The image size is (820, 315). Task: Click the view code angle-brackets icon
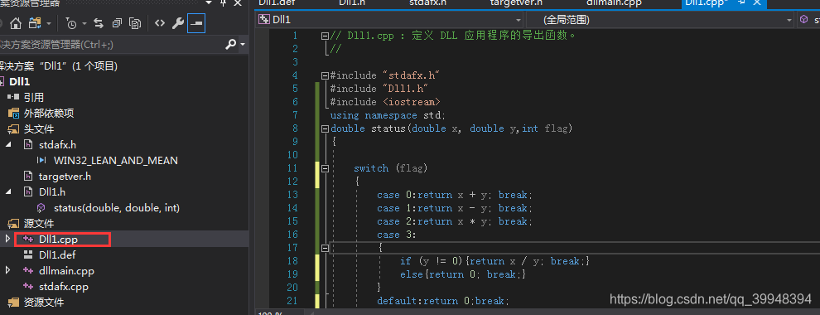pyautogui.click(x=160, y=23)
